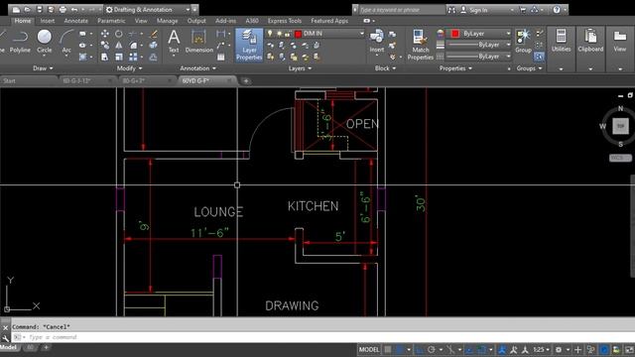Image resolution: width=635 pixels, height=357 pixels.
Task: Click the Table tool in Annotation
Action: 220,57
